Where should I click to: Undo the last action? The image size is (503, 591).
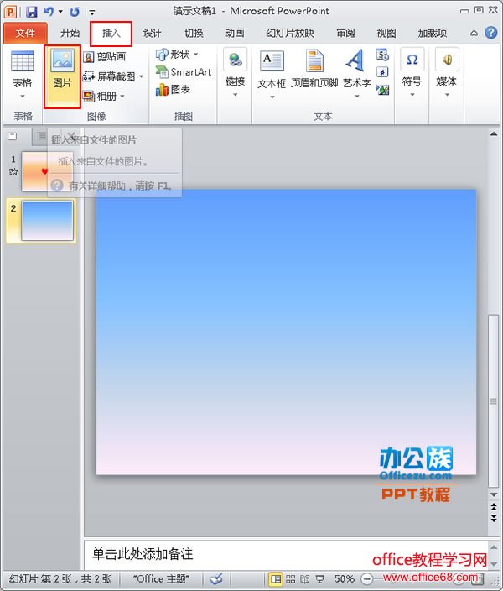[x=49, y=12]
